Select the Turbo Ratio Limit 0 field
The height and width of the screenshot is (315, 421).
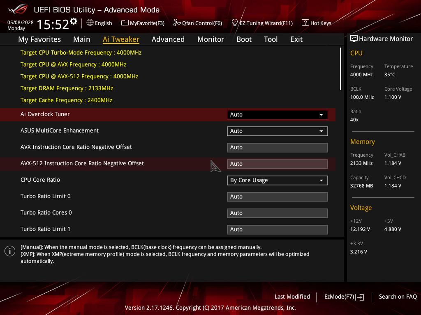[x=277, y=197]
